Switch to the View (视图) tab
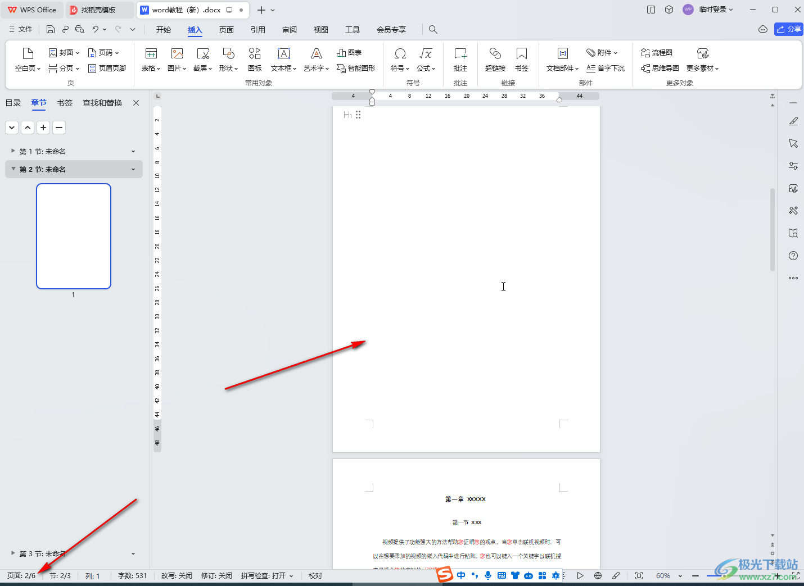 tap(321, 30)
